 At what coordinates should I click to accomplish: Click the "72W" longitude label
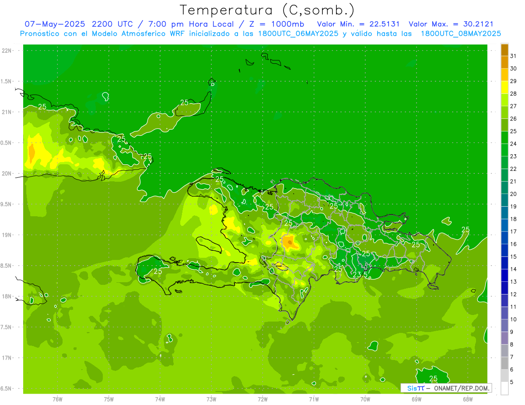[262, 399]
